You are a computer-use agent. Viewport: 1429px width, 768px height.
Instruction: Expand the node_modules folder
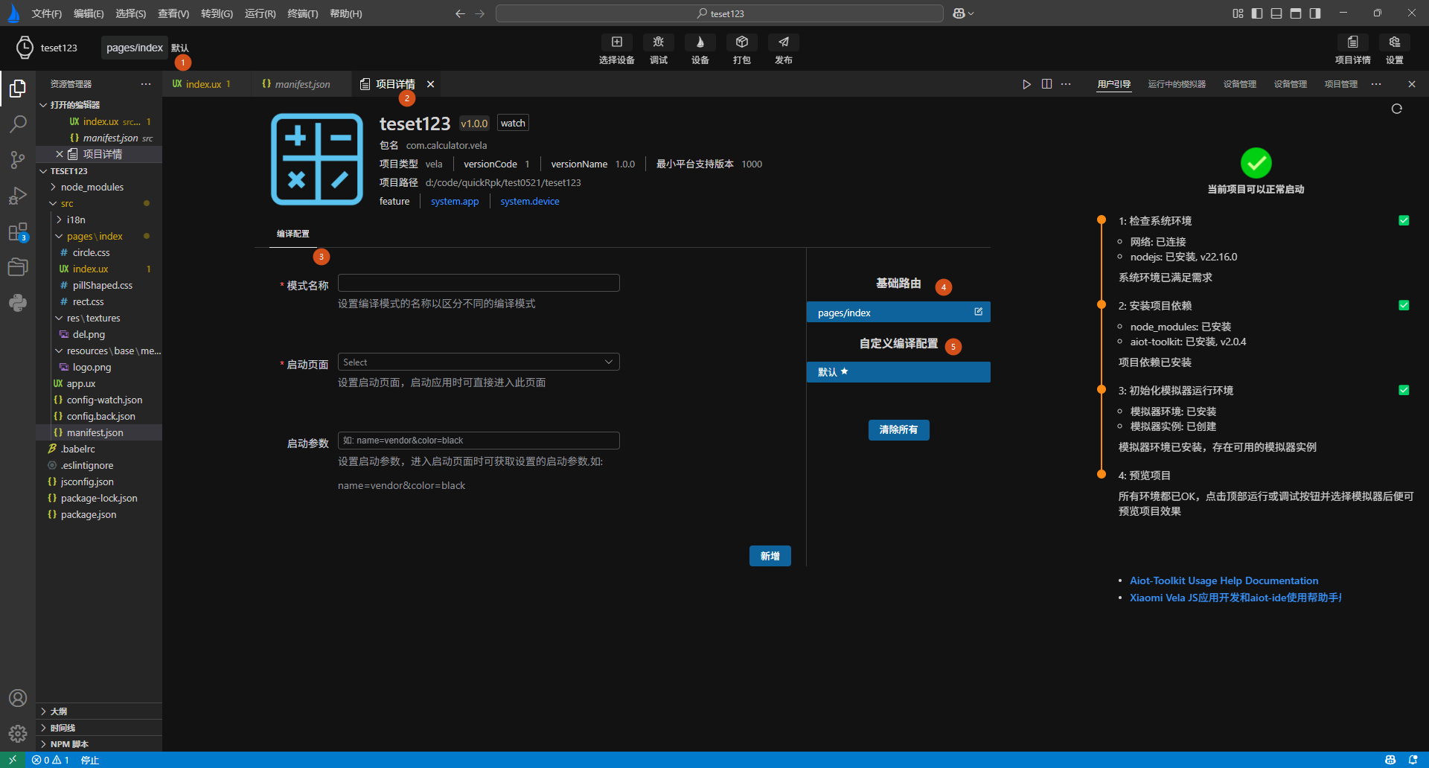tap(92, 188)
